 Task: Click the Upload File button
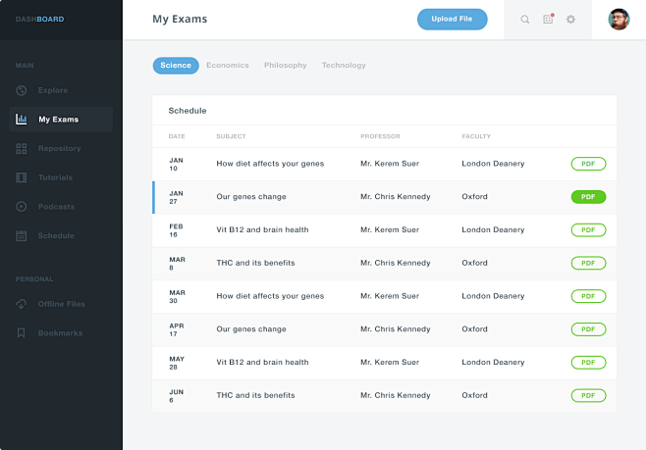(452, 20)
